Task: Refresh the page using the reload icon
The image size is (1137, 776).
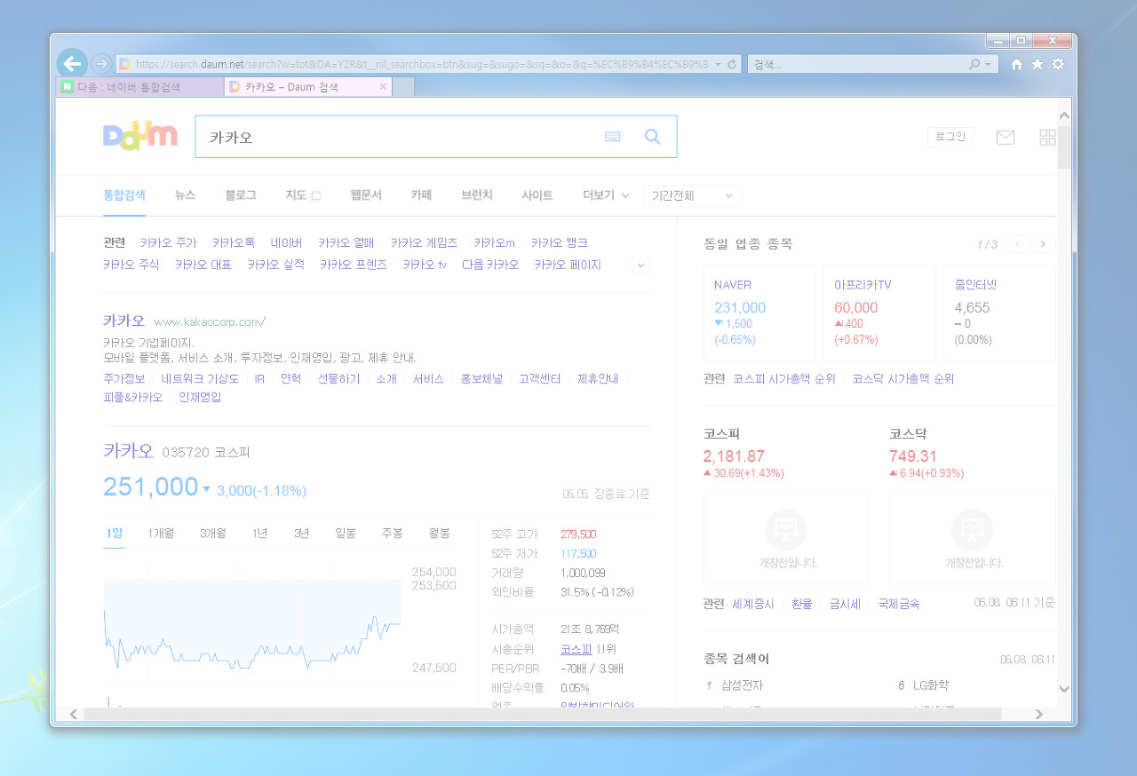Action: coord(732,65)
